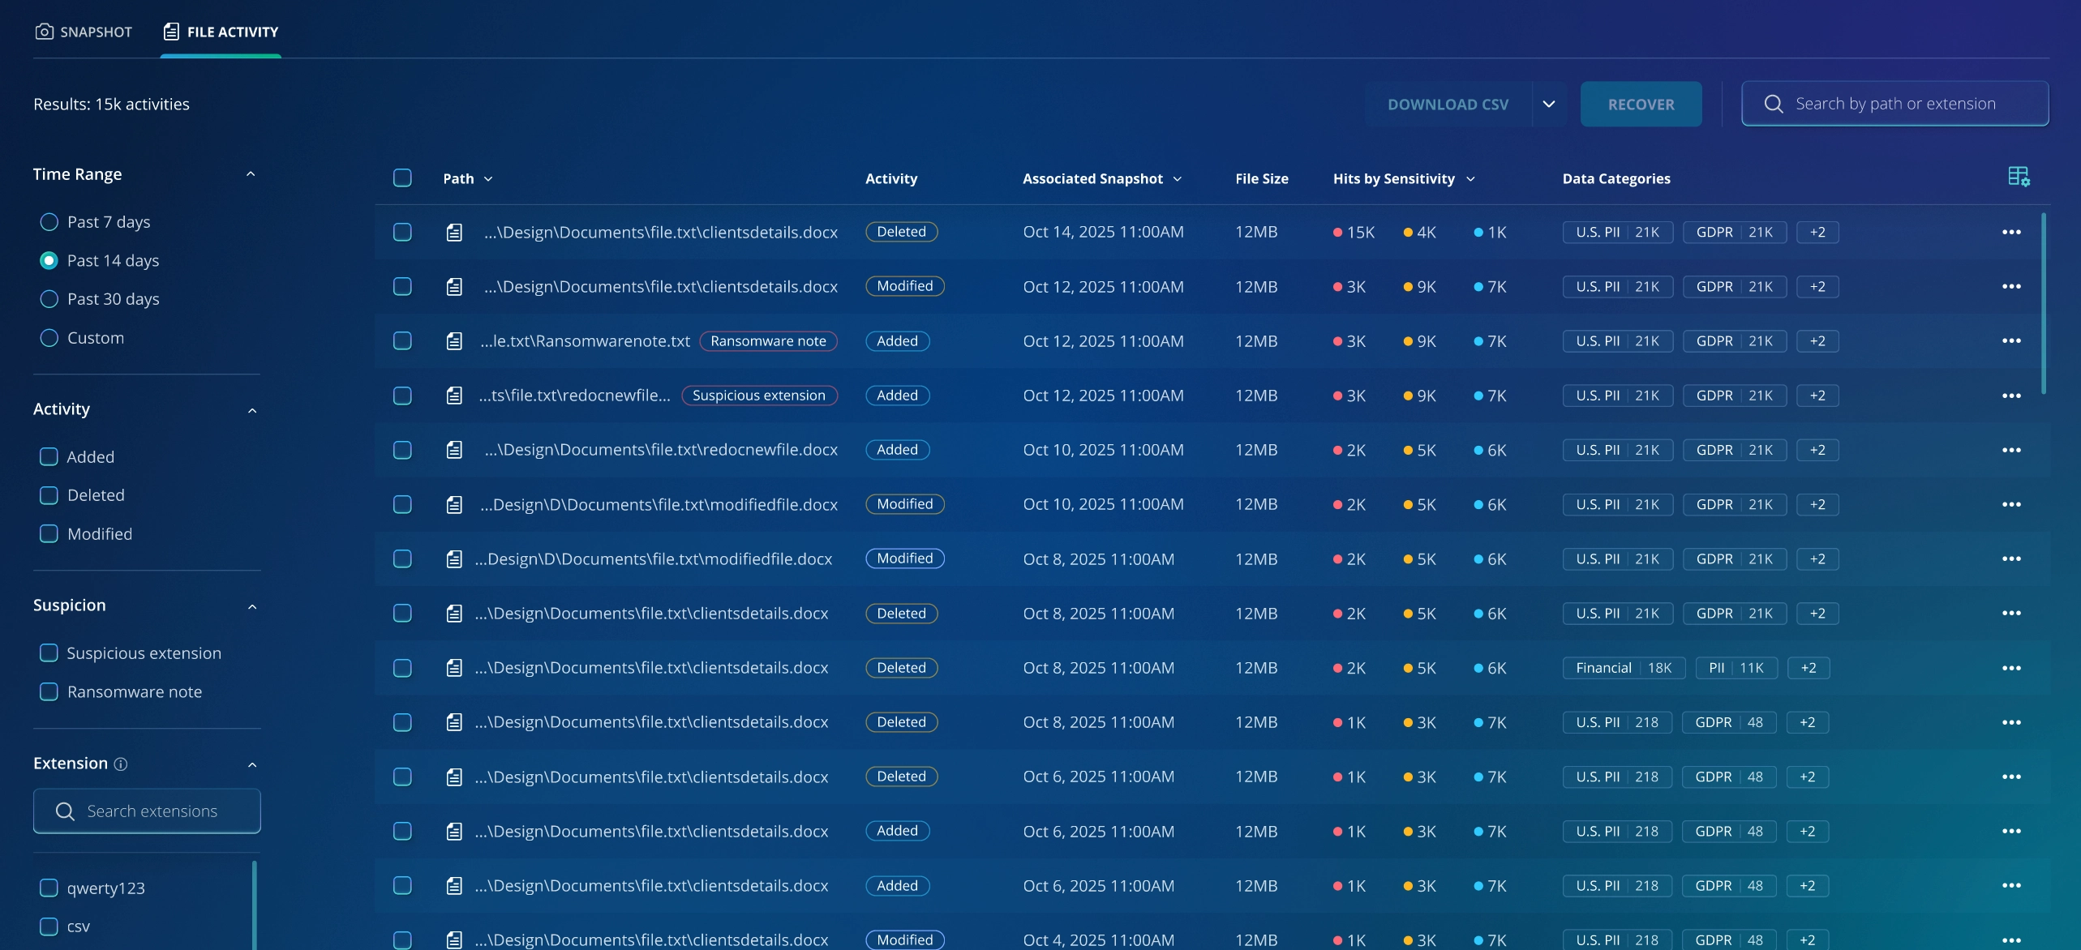
Task: Click the table column settings icon
Action: coord(2019,176)
